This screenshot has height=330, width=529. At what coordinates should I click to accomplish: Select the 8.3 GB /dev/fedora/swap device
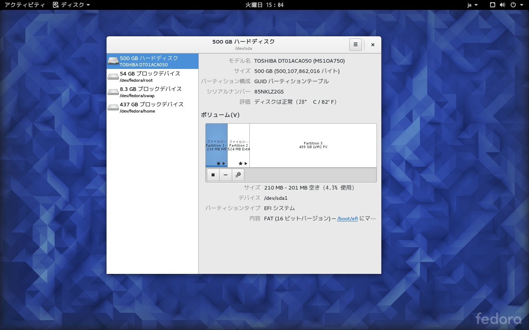pos(152,92)
